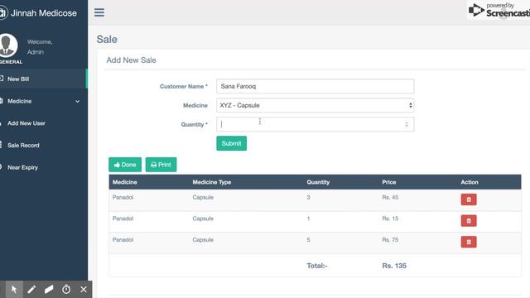Select the eraser tool in recorder toolbar

point(49,290)
